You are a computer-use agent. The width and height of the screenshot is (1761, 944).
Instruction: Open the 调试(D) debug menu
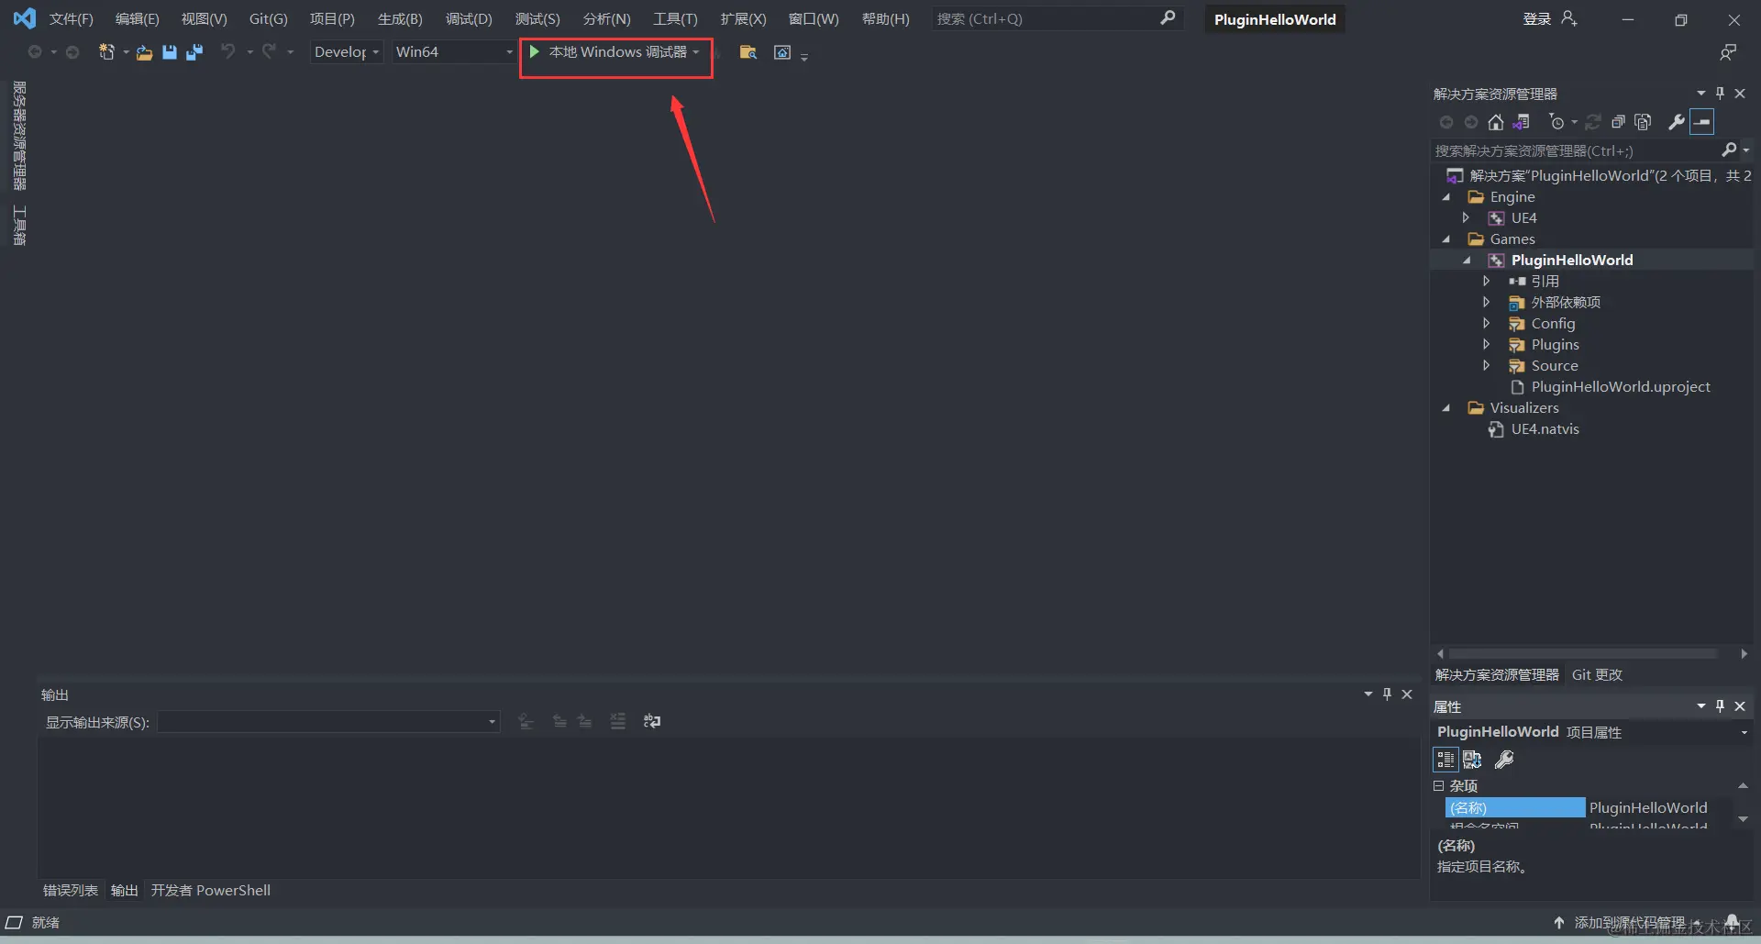pos(469,19)
